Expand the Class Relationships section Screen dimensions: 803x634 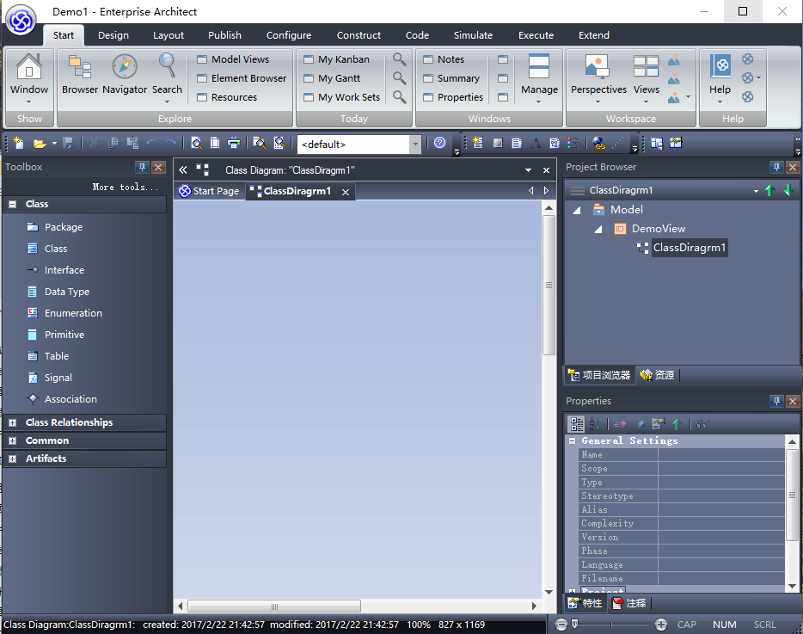[13, 423]
